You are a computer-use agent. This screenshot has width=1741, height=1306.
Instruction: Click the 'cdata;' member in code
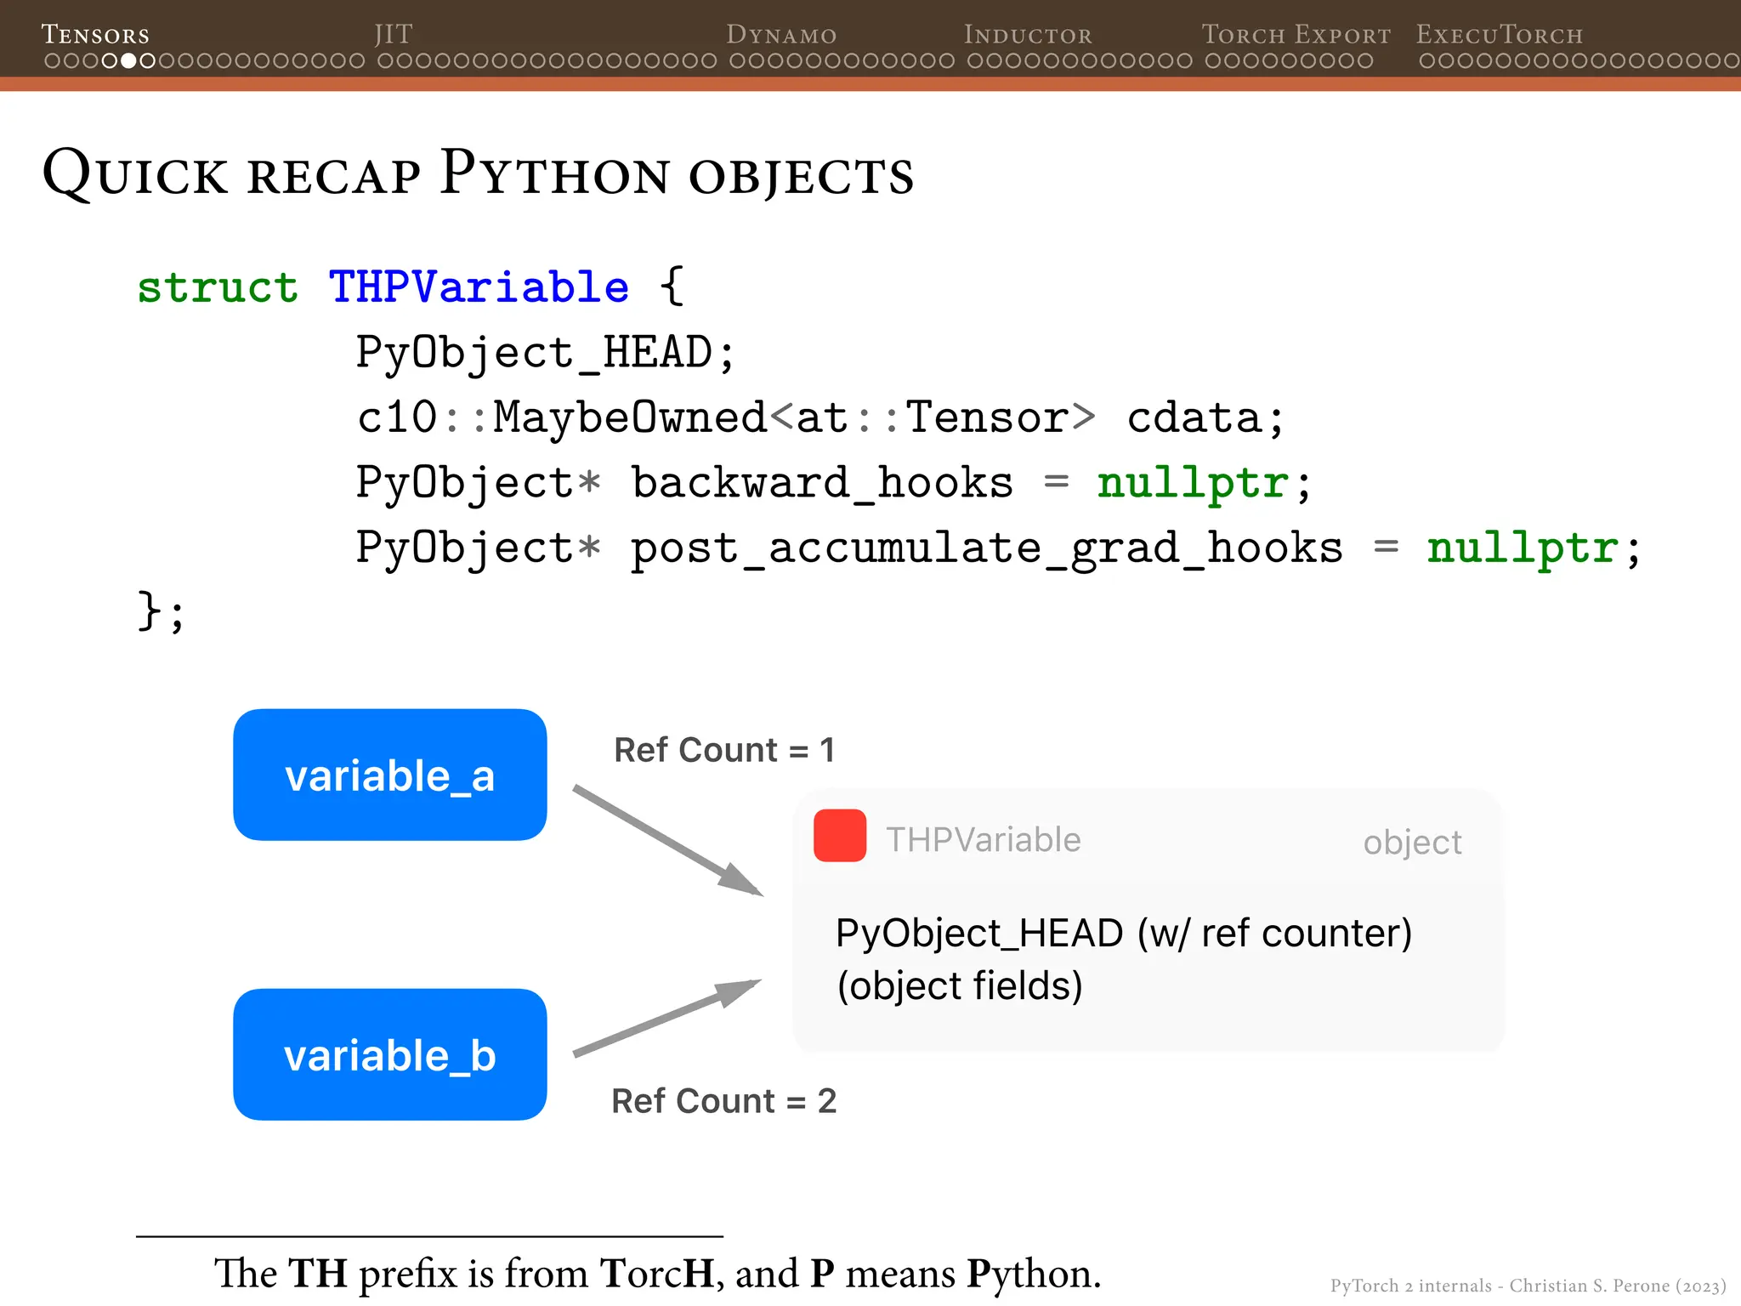point(1205,417)
